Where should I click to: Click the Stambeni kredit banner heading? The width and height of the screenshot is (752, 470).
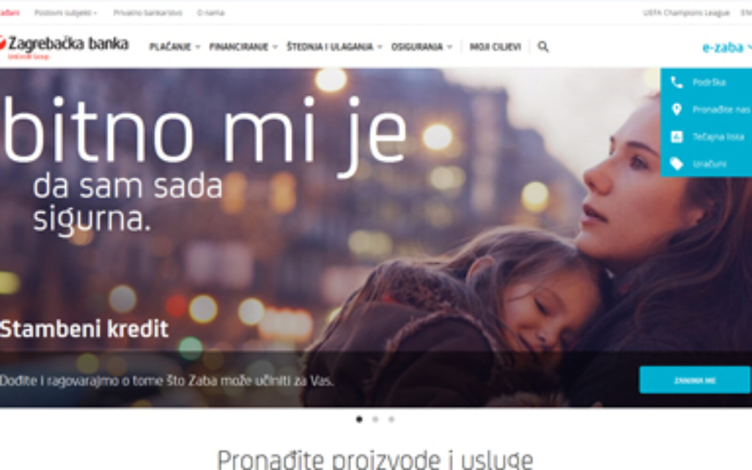(x=84, y=329)
